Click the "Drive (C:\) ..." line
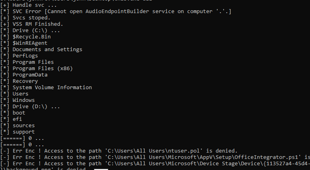 (36, 30)
